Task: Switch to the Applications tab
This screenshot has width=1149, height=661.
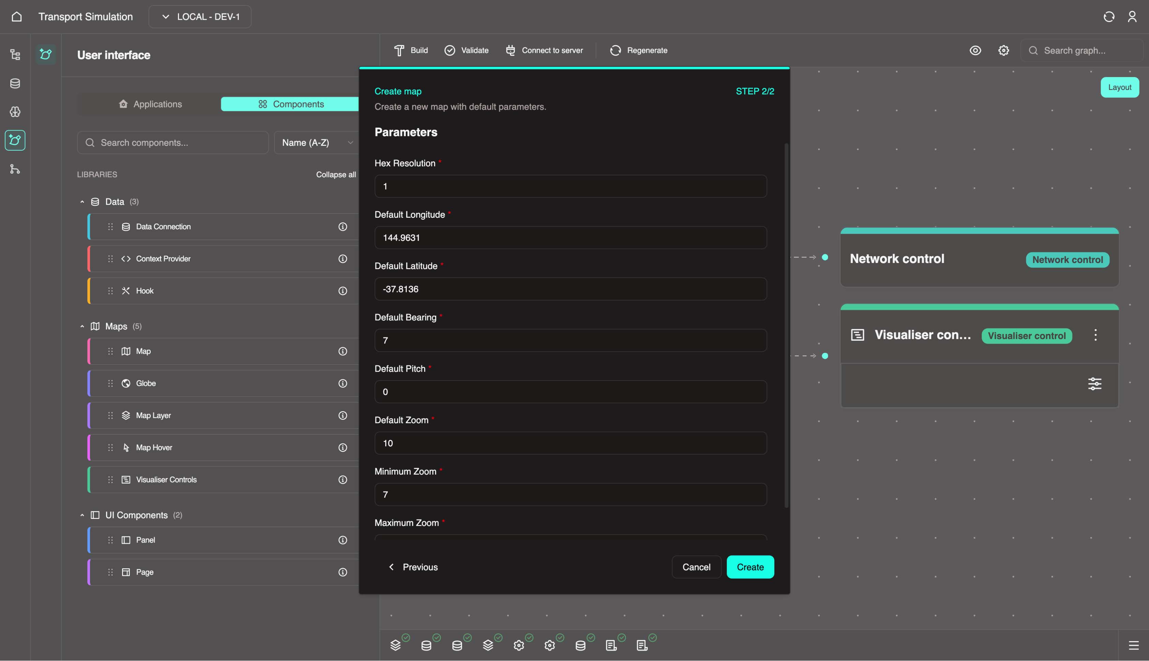Action: pos(150,104)
